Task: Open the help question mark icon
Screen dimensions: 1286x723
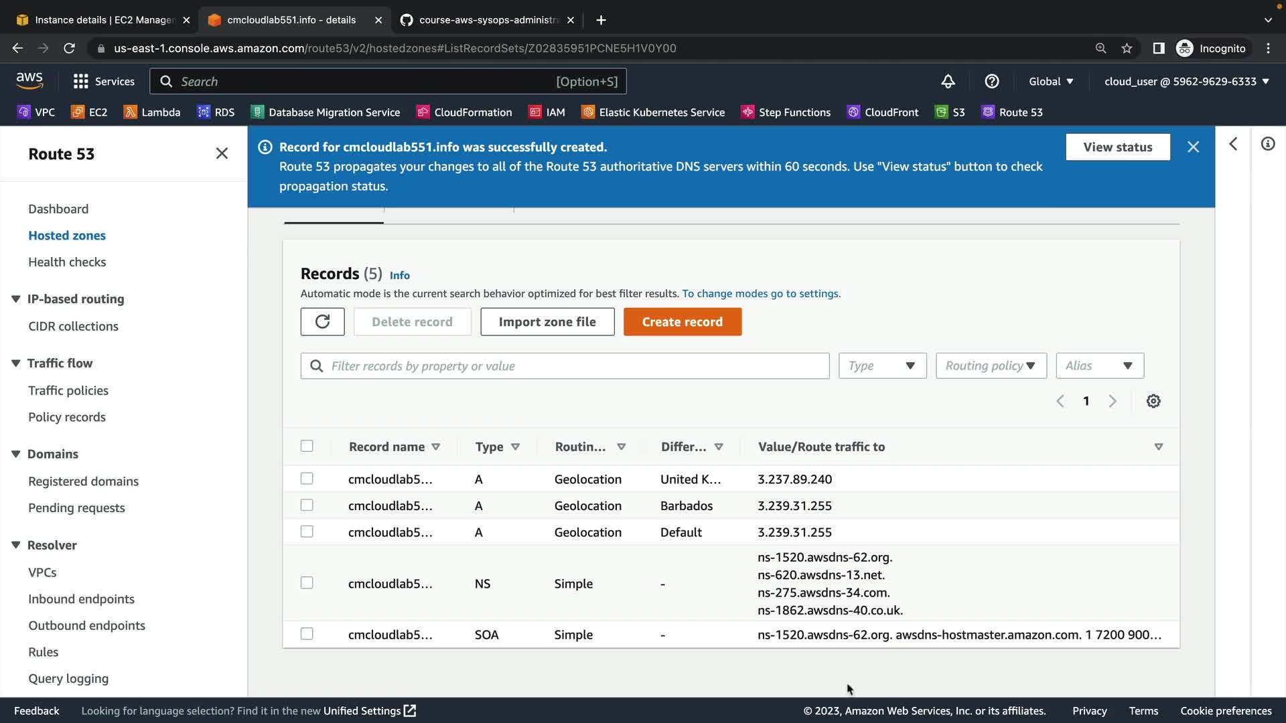Action: tap(991, 82)
